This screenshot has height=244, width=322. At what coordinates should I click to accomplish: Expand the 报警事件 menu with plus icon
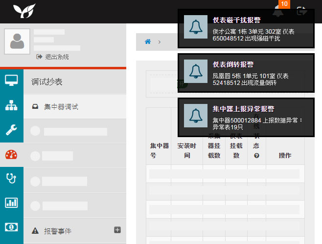117,230
